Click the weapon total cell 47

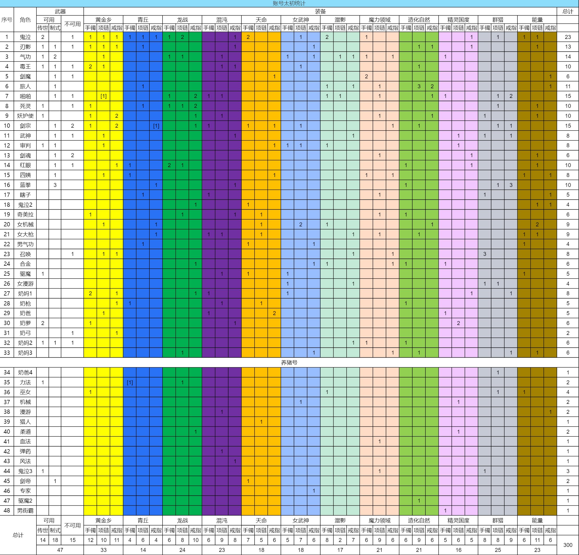[60, 550]
